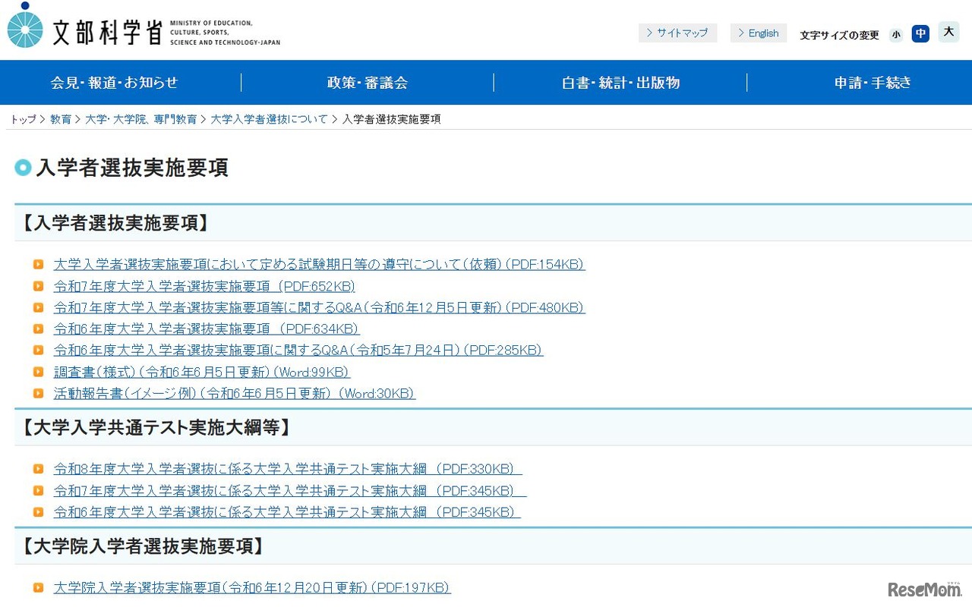The image size is (972, 607).
Task: Open the 令和7年度大学入学者選抜実施要項 PDF link
Action: [x=204, y=286]
